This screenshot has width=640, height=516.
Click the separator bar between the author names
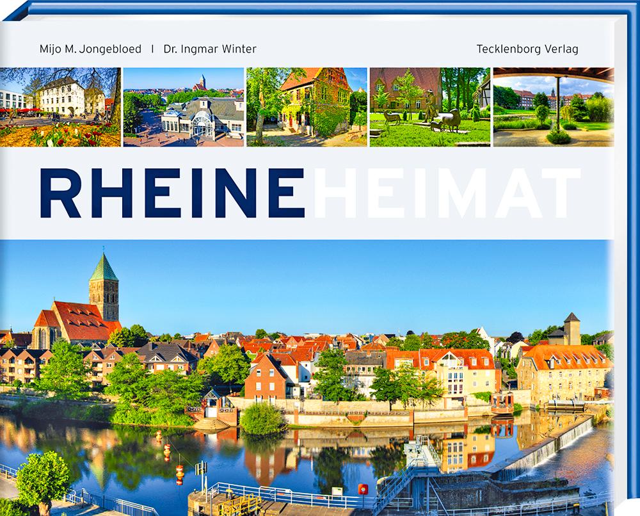click(x=152, y=49)
